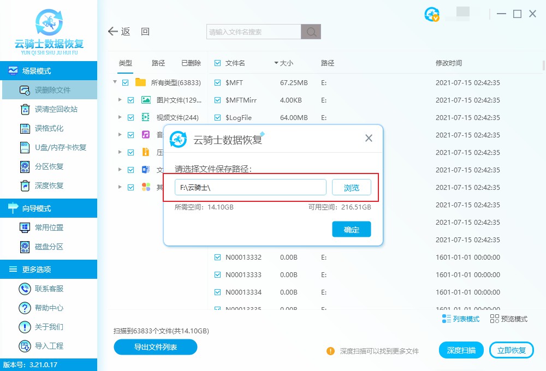Toggle the 图片文件 checkbox
546x371 pixels.
tap(130, 100)
